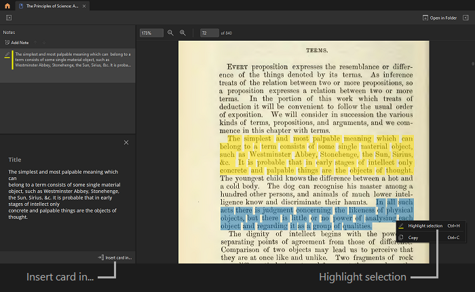Go to the Home tab icon
This screenshot has height=292, width=475.
(x=7, y=5)
